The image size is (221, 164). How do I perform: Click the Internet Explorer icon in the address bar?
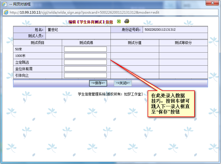6,12
